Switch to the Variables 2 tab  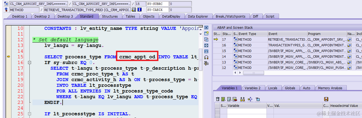tap(253, 88)
